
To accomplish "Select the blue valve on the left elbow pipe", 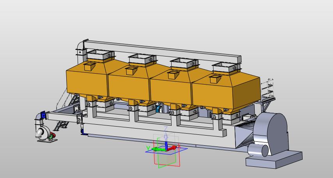I will (43, 115).
